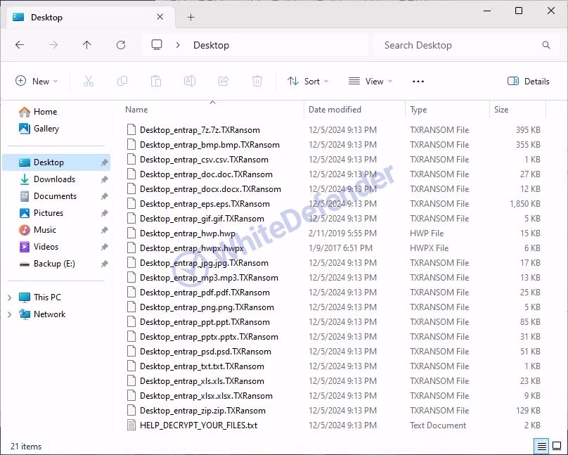568x455 pixels.
Task: Click file icon of Desktop_entrap_gif.gif.TXRansom
Action: click(131, 219)
